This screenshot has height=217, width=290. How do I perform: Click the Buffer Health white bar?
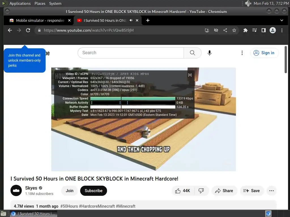133,107
